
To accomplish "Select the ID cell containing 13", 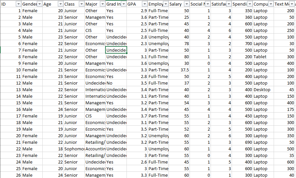I will pos(11,90).
